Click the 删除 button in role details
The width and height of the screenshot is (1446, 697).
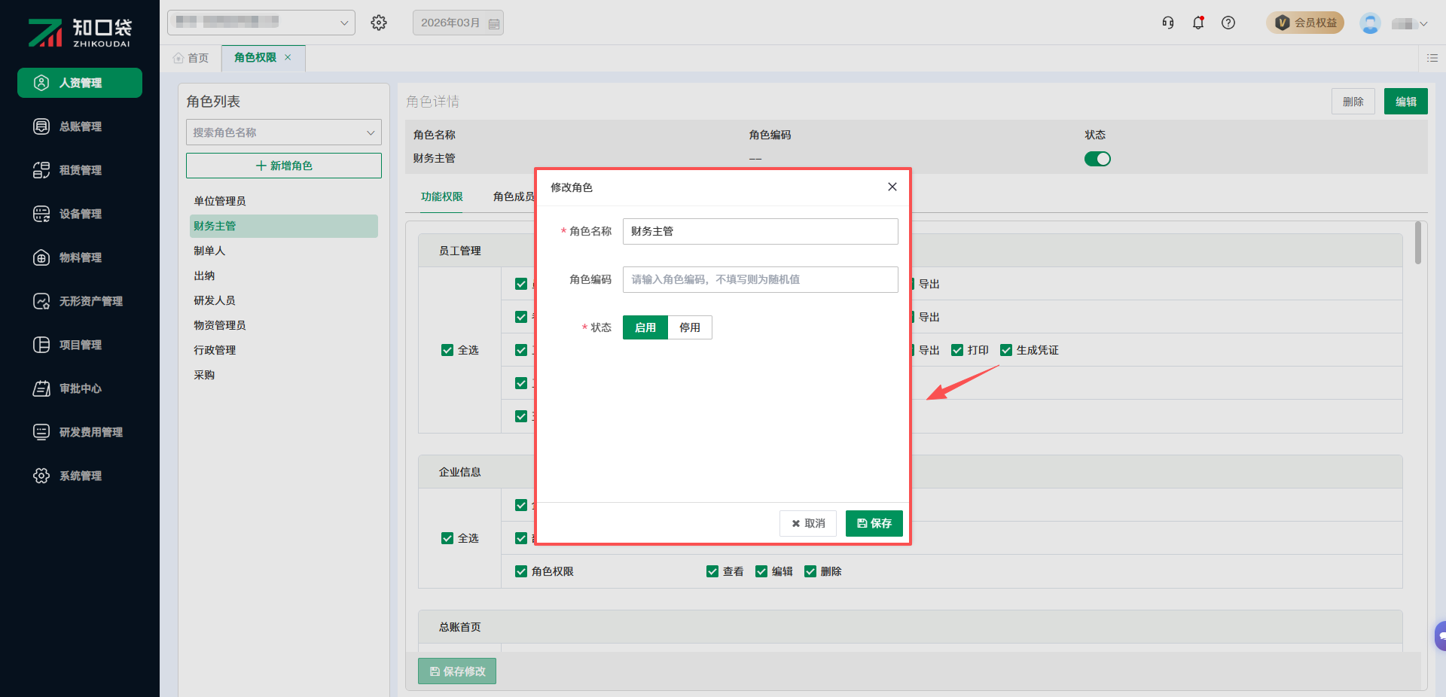pos(1353,102)
